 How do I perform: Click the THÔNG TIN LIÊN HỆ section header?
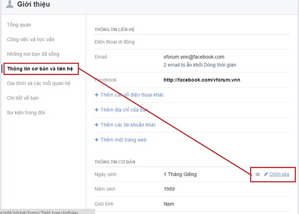tap(115, 29)
